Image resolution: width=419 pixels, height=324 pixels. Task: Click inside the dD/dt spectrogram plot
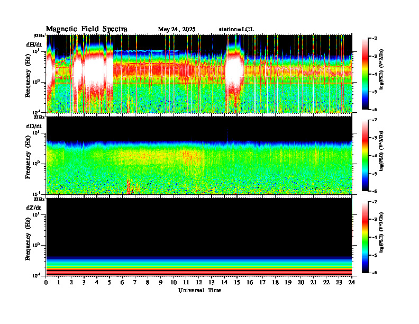pos(199,155)
